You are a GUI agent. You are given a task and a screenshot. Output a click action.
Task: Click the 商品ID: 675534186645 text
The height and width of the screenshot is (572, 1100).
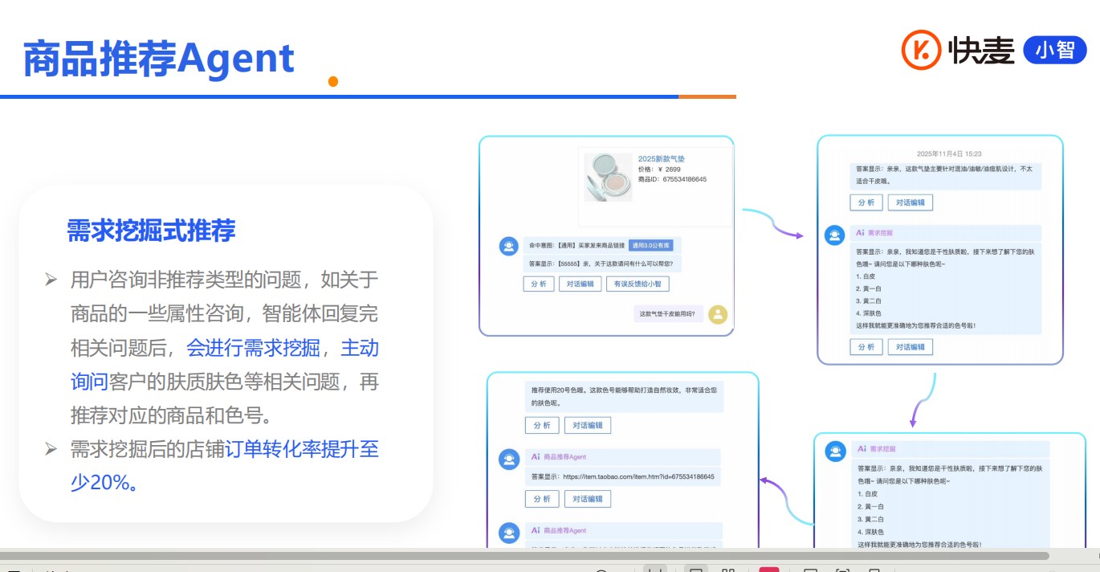pyautogui.click(x=672, y=179)
